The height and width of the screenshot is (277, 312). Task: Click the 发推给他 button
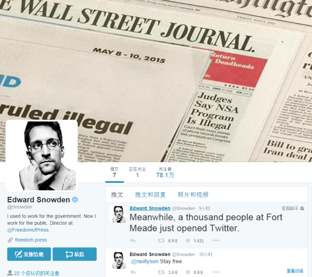(29, 254)
